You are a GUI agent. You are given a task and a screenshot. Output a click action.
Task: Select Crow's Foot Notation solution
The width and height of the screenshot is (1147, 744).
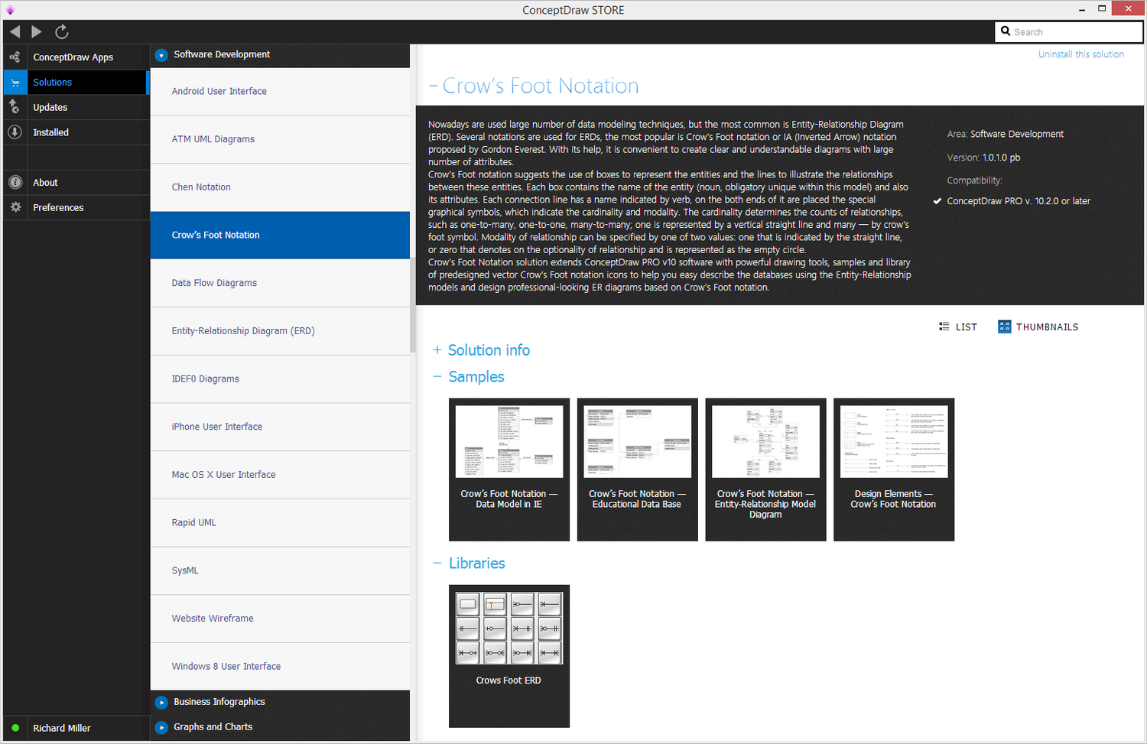click(x=280, y=235)
